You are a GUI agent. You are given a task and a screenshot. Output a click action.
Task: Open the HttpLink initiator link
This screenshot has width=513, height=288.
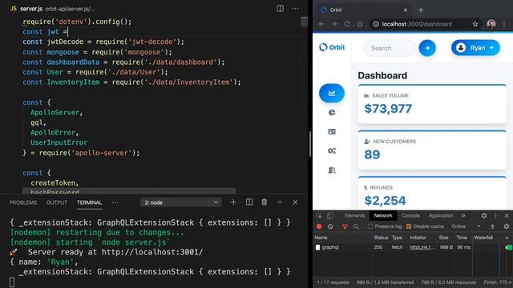(x=422, y=247)
